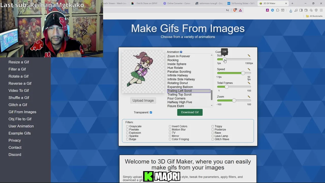Viewport: 325px width, 183px height.
Task: Click the pencil edit icon beside Speed
Action: click(x=249, y=69)
